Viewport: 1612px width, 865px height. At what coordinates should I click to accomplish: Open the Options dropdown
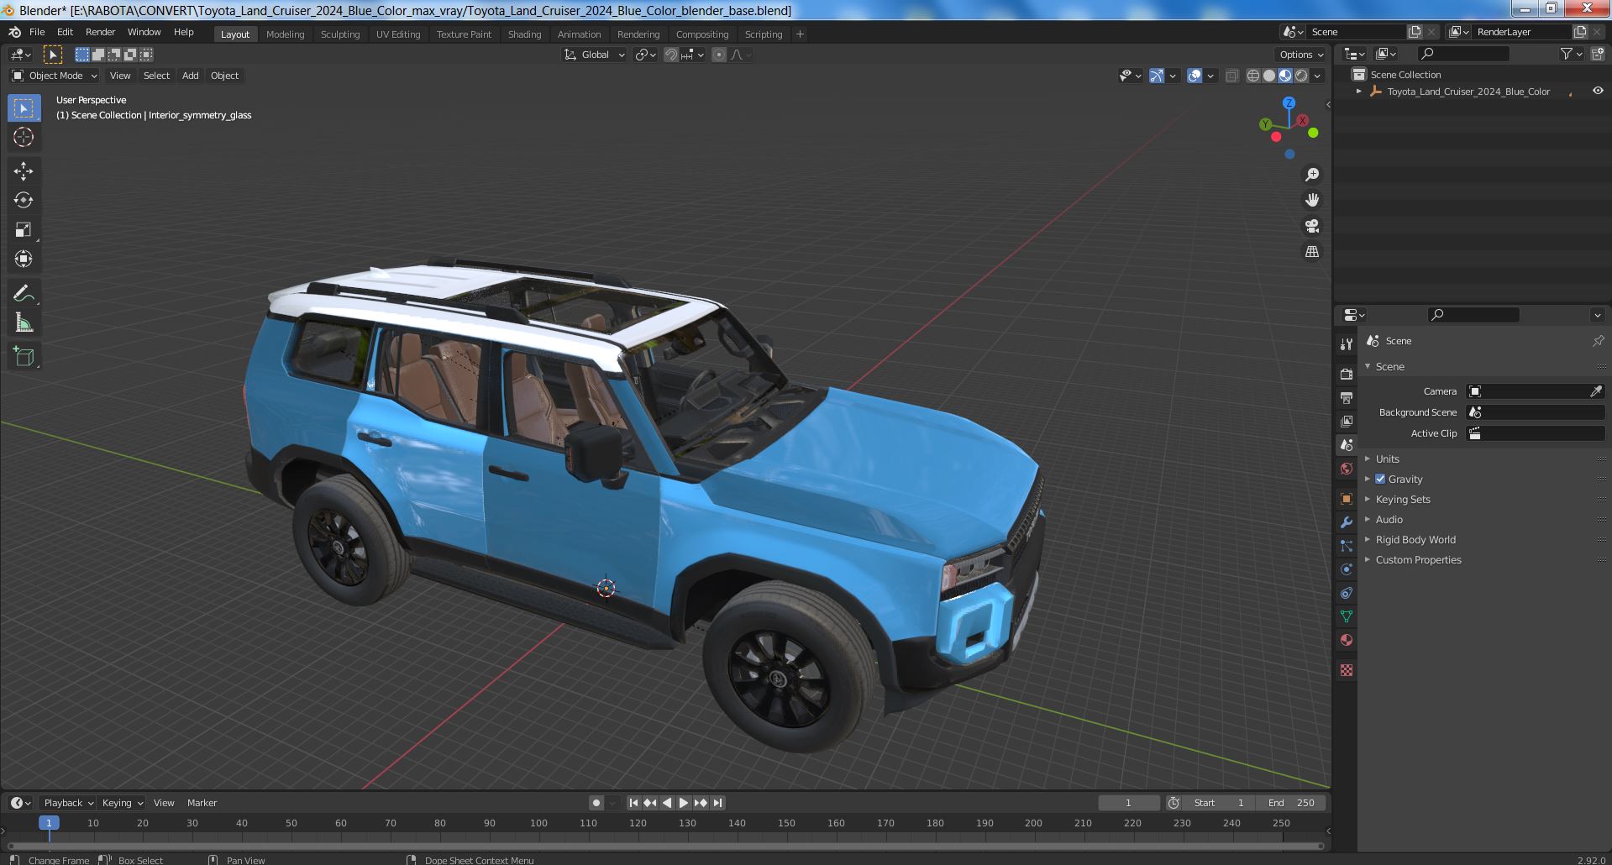(x=1301, y=55)
